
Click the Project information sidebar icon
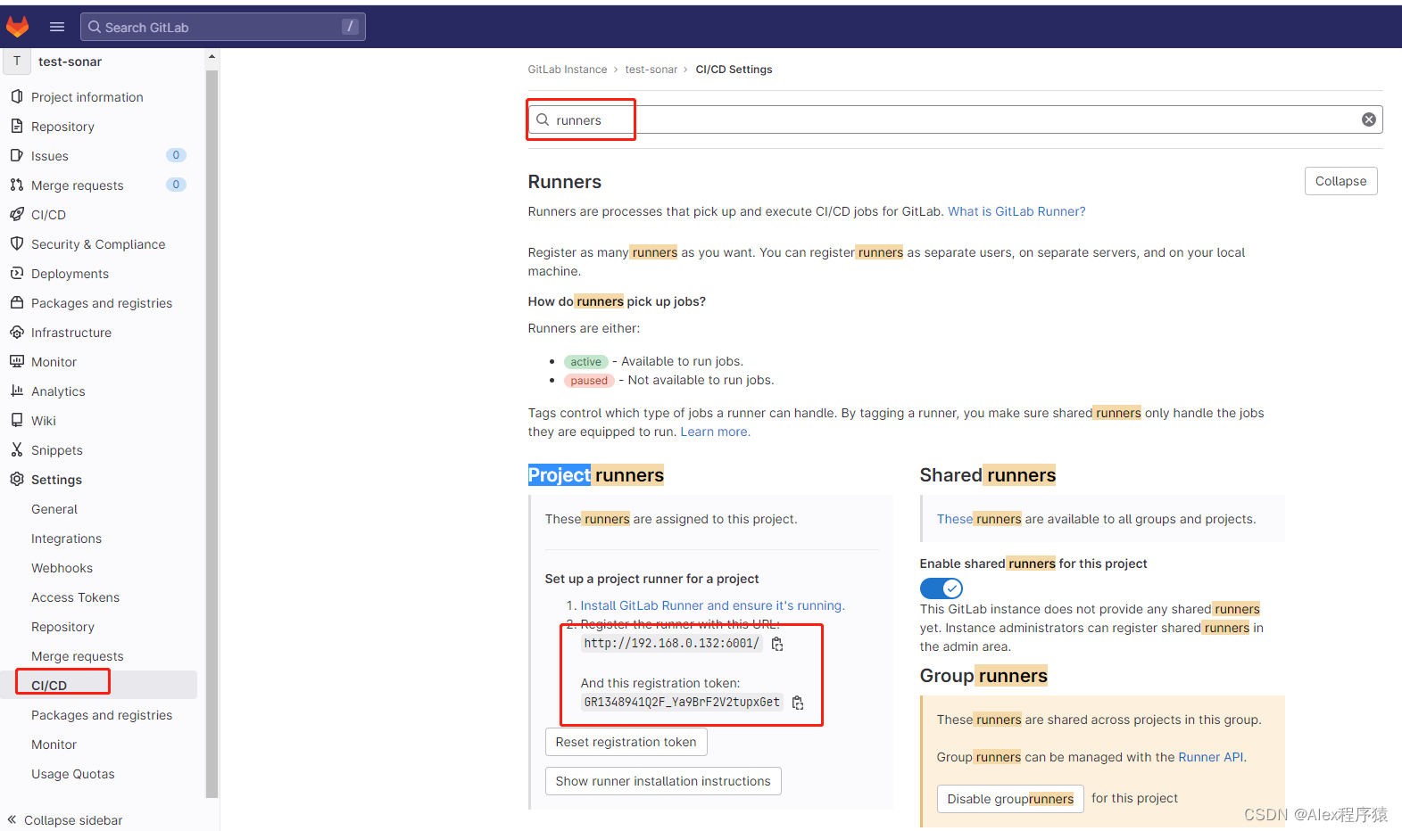point(17,96)
